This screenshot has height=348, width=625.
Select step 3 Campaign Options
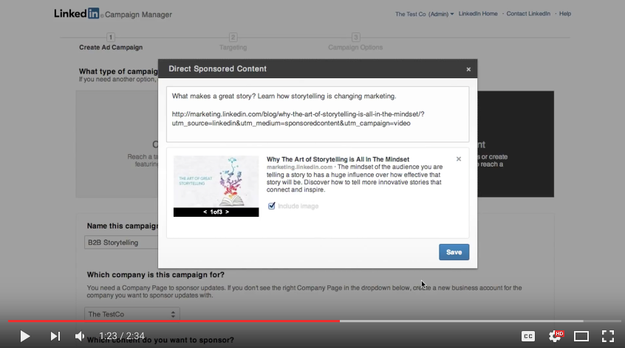(x=355, y=43)
